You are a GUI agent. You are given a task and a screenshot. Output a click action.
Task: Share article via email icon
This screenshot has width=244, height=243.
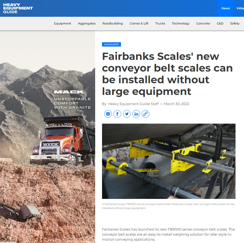pos(108,114)
